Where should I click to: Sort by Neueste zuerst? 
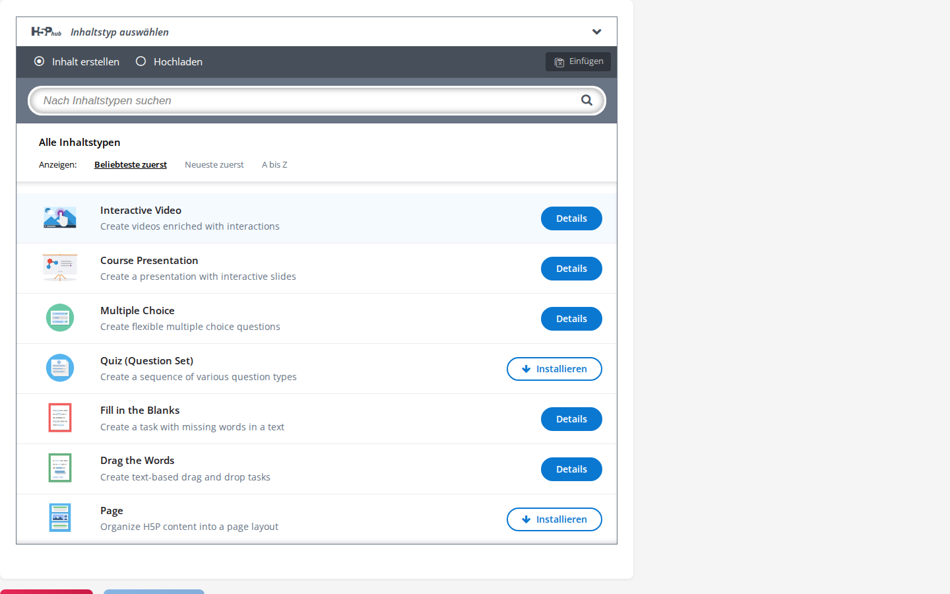click(214, 165)
